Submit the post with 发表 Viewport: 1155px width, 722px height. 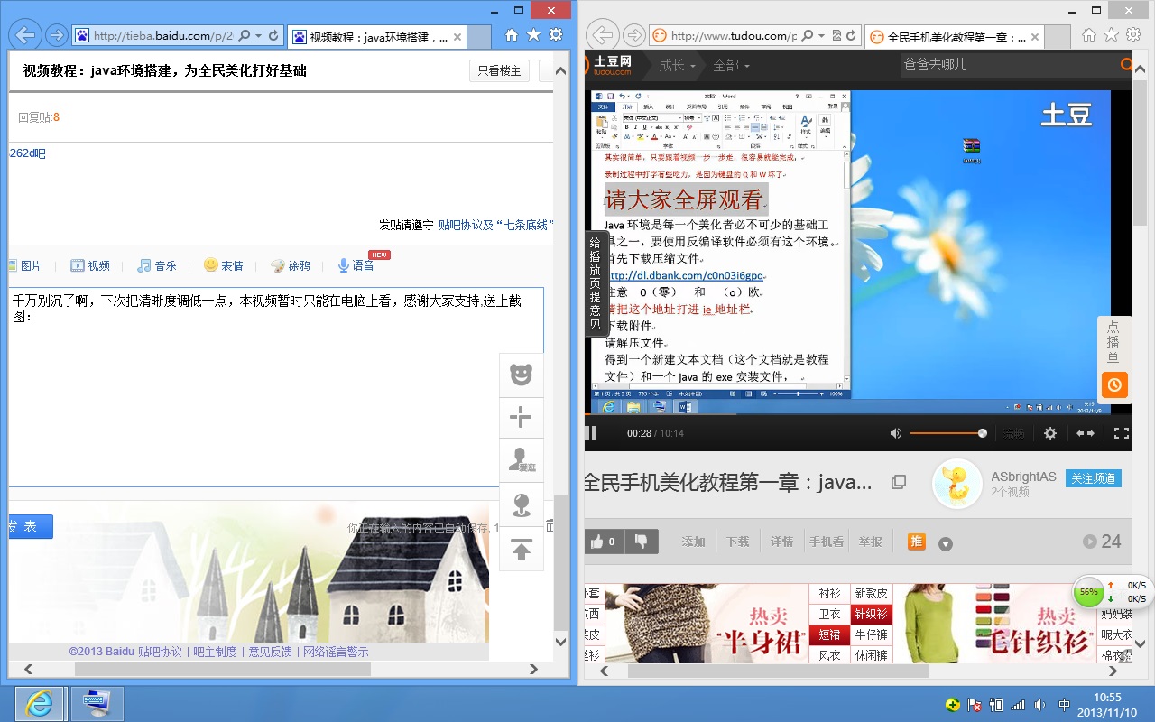[31, 527]
